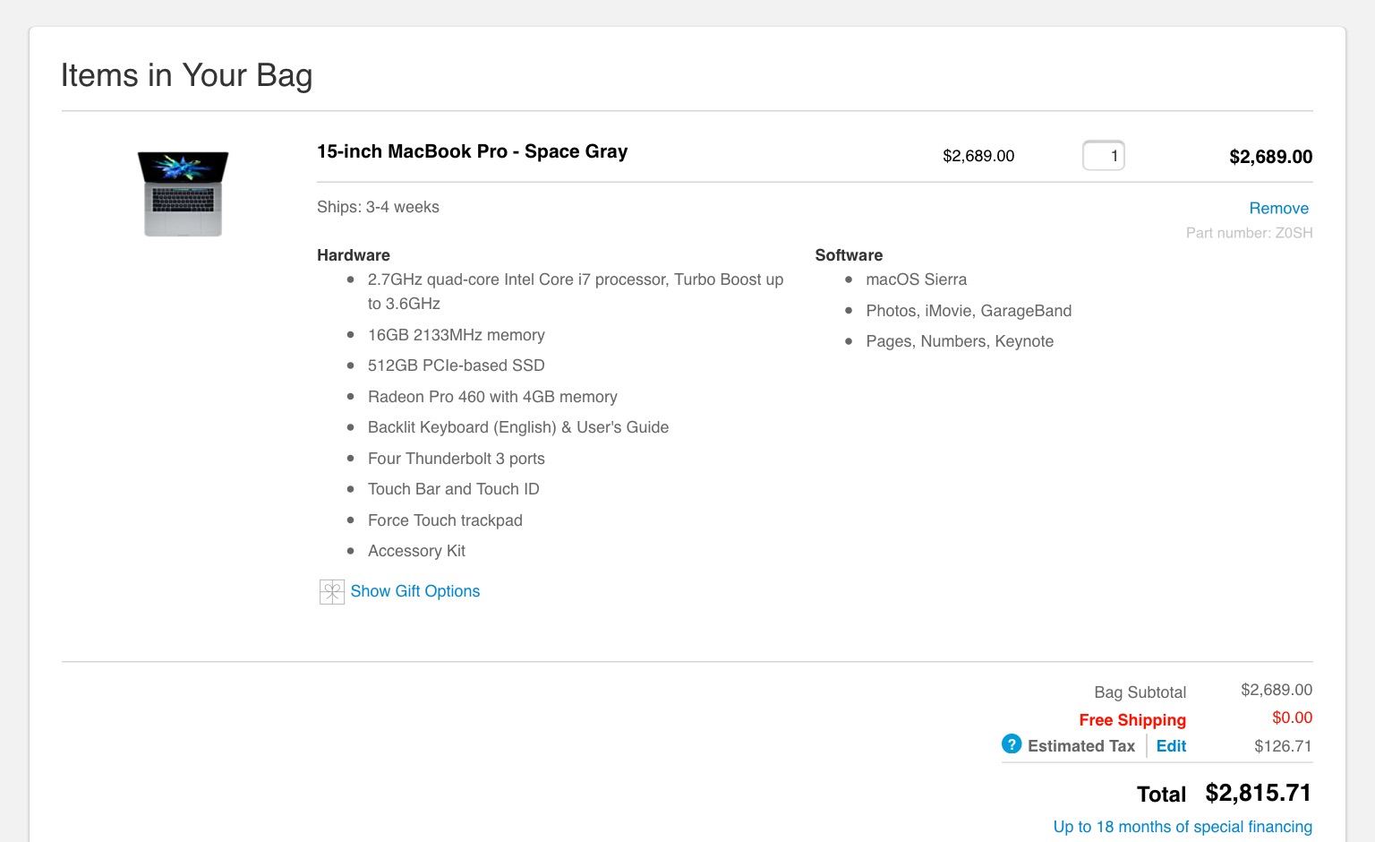Remove the MacBook Pro from bag
Screen dimensions: 1375x842
click(1278, 208)
